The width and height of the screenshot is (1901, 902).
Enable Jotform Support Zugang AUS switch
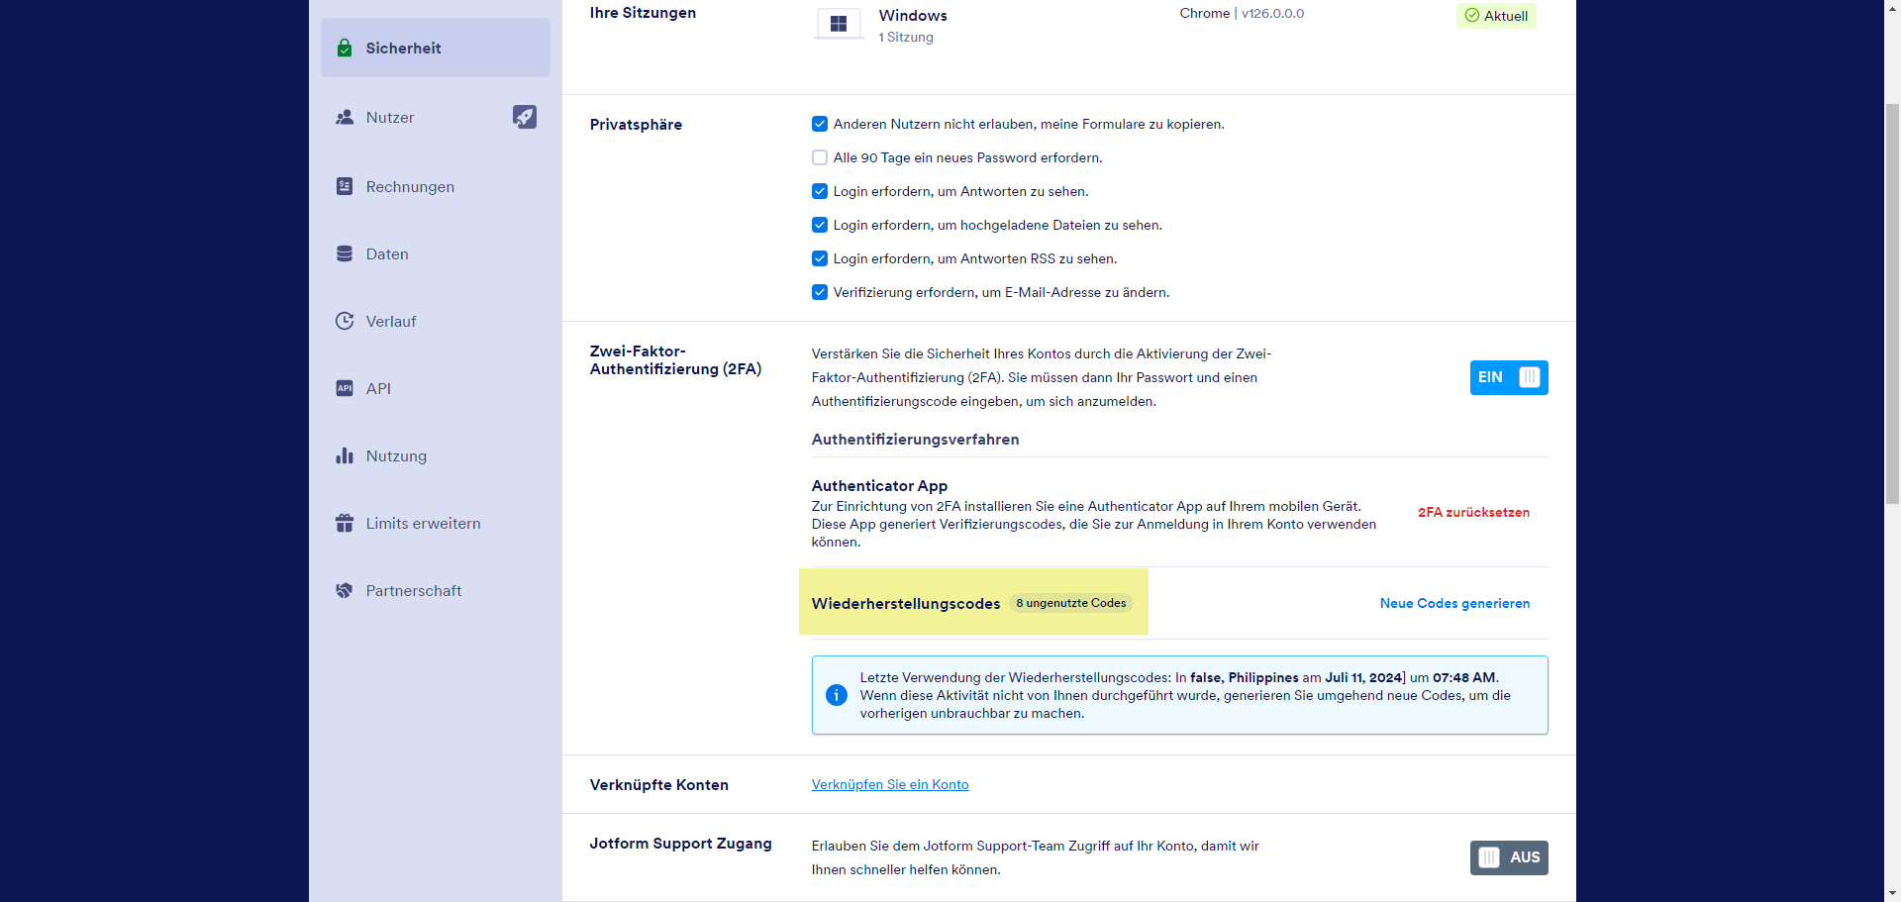click(x=1509, y=857)
